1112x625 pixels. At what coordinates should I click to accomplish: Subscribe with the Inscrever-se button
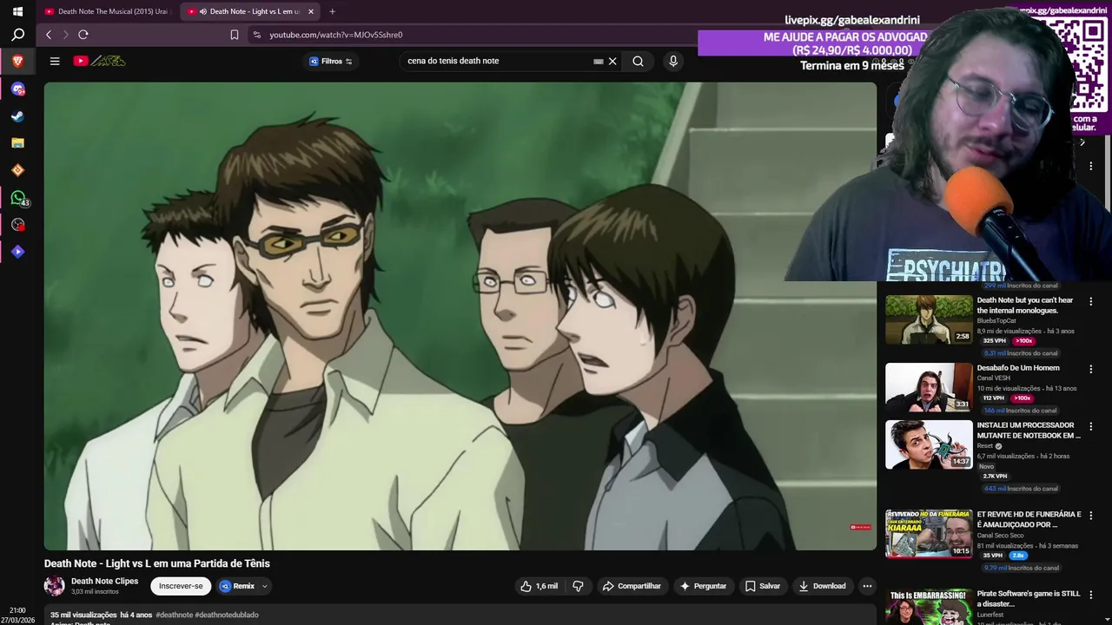click(x=181, y=586)
